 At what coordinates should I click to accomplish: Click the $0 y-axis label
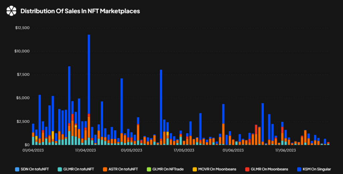(27, 145)
